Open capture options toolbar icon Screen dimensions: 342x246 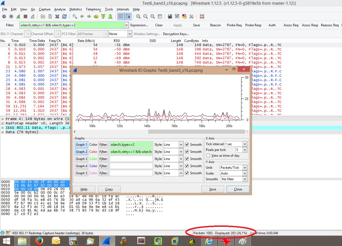point(11,16)
